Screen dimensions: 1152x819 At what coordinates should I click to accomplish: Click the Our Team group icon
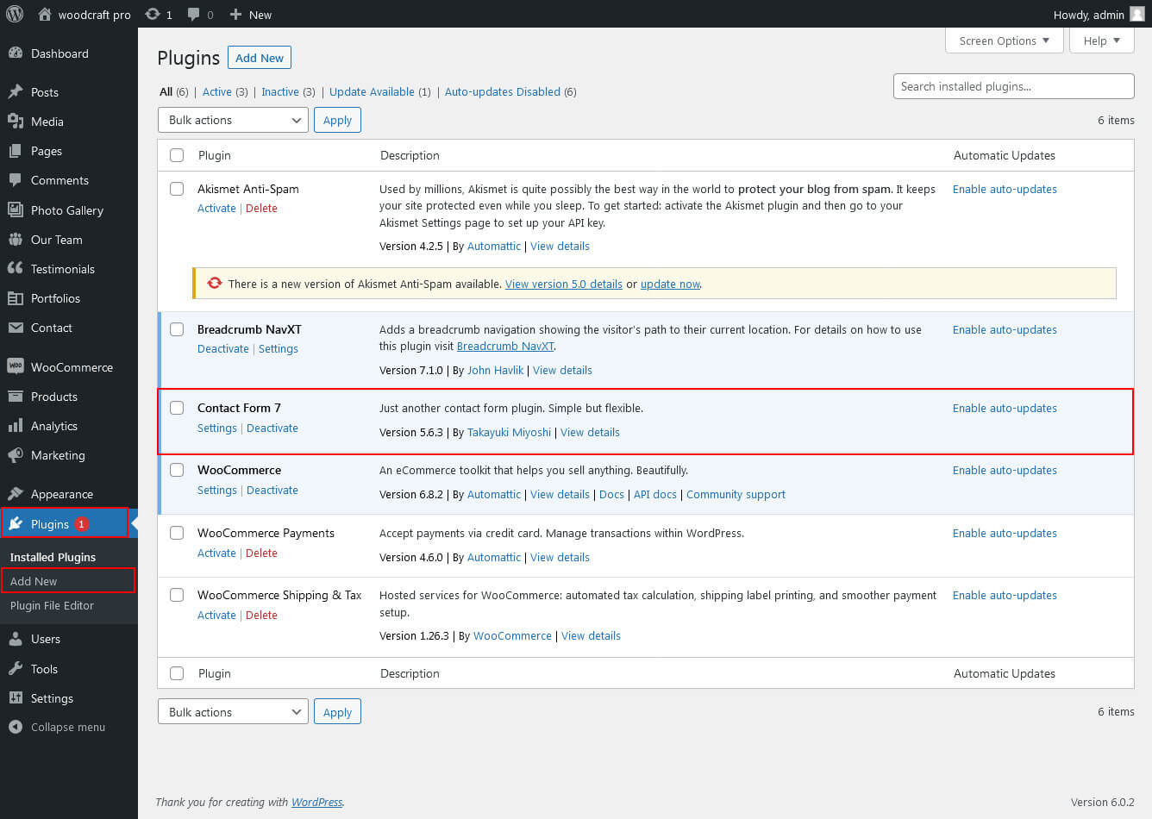(16, 240)
